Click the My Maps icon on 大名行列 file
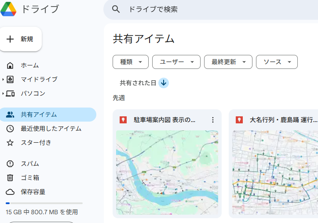Image resolution: width=318 pixels, height=223 pixels. click(239, 120)
